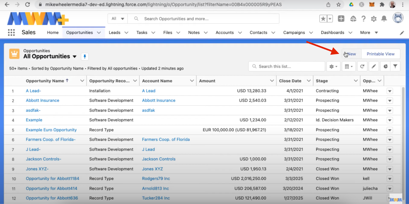409x204 pixels.
Task: Show list filters funnel icon
Action: 395,66
